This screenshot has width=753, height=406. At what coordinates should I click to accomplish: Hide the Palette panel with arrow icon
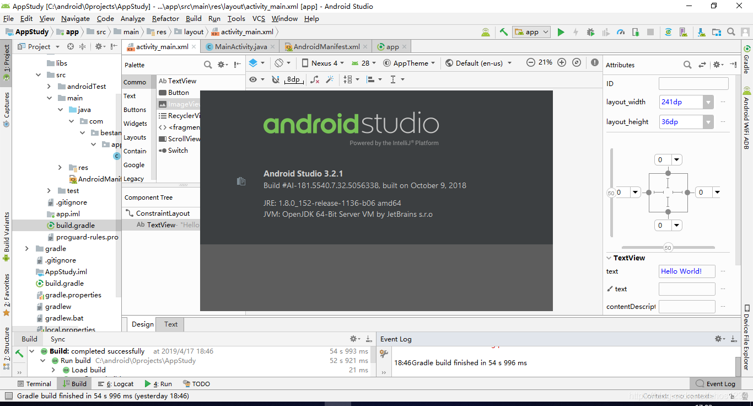tap(238, 65)
